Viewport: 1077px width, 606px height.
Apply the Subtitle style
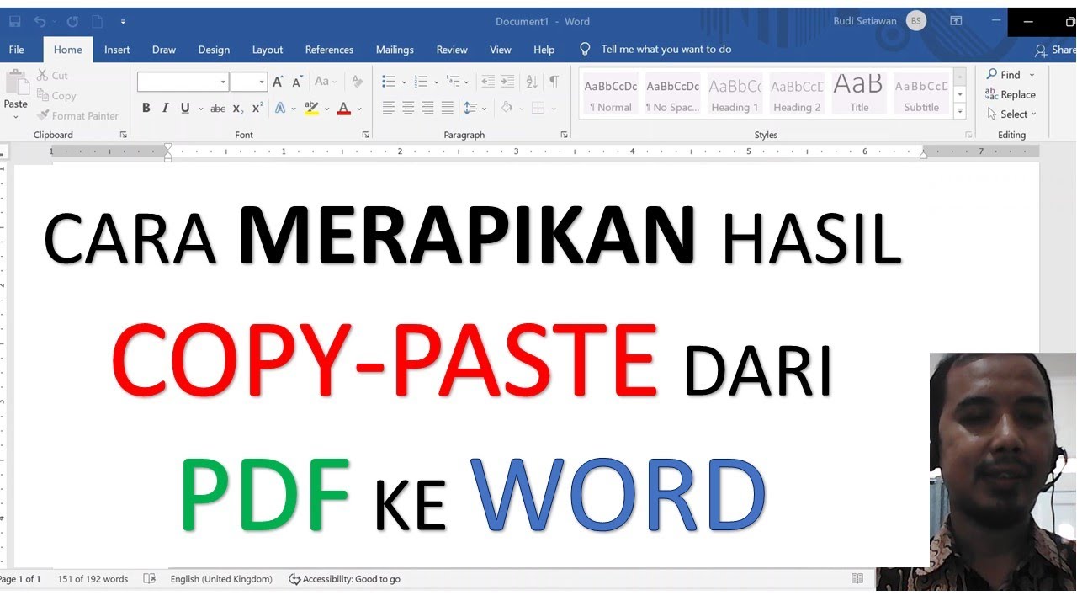coord(921,93)
